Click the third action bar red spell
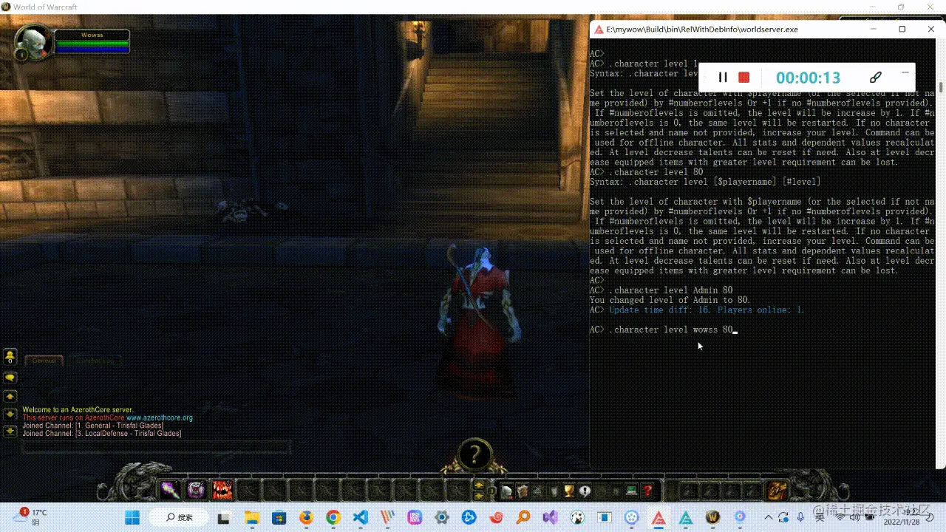946x532 pixels. [x=222, y=490]
